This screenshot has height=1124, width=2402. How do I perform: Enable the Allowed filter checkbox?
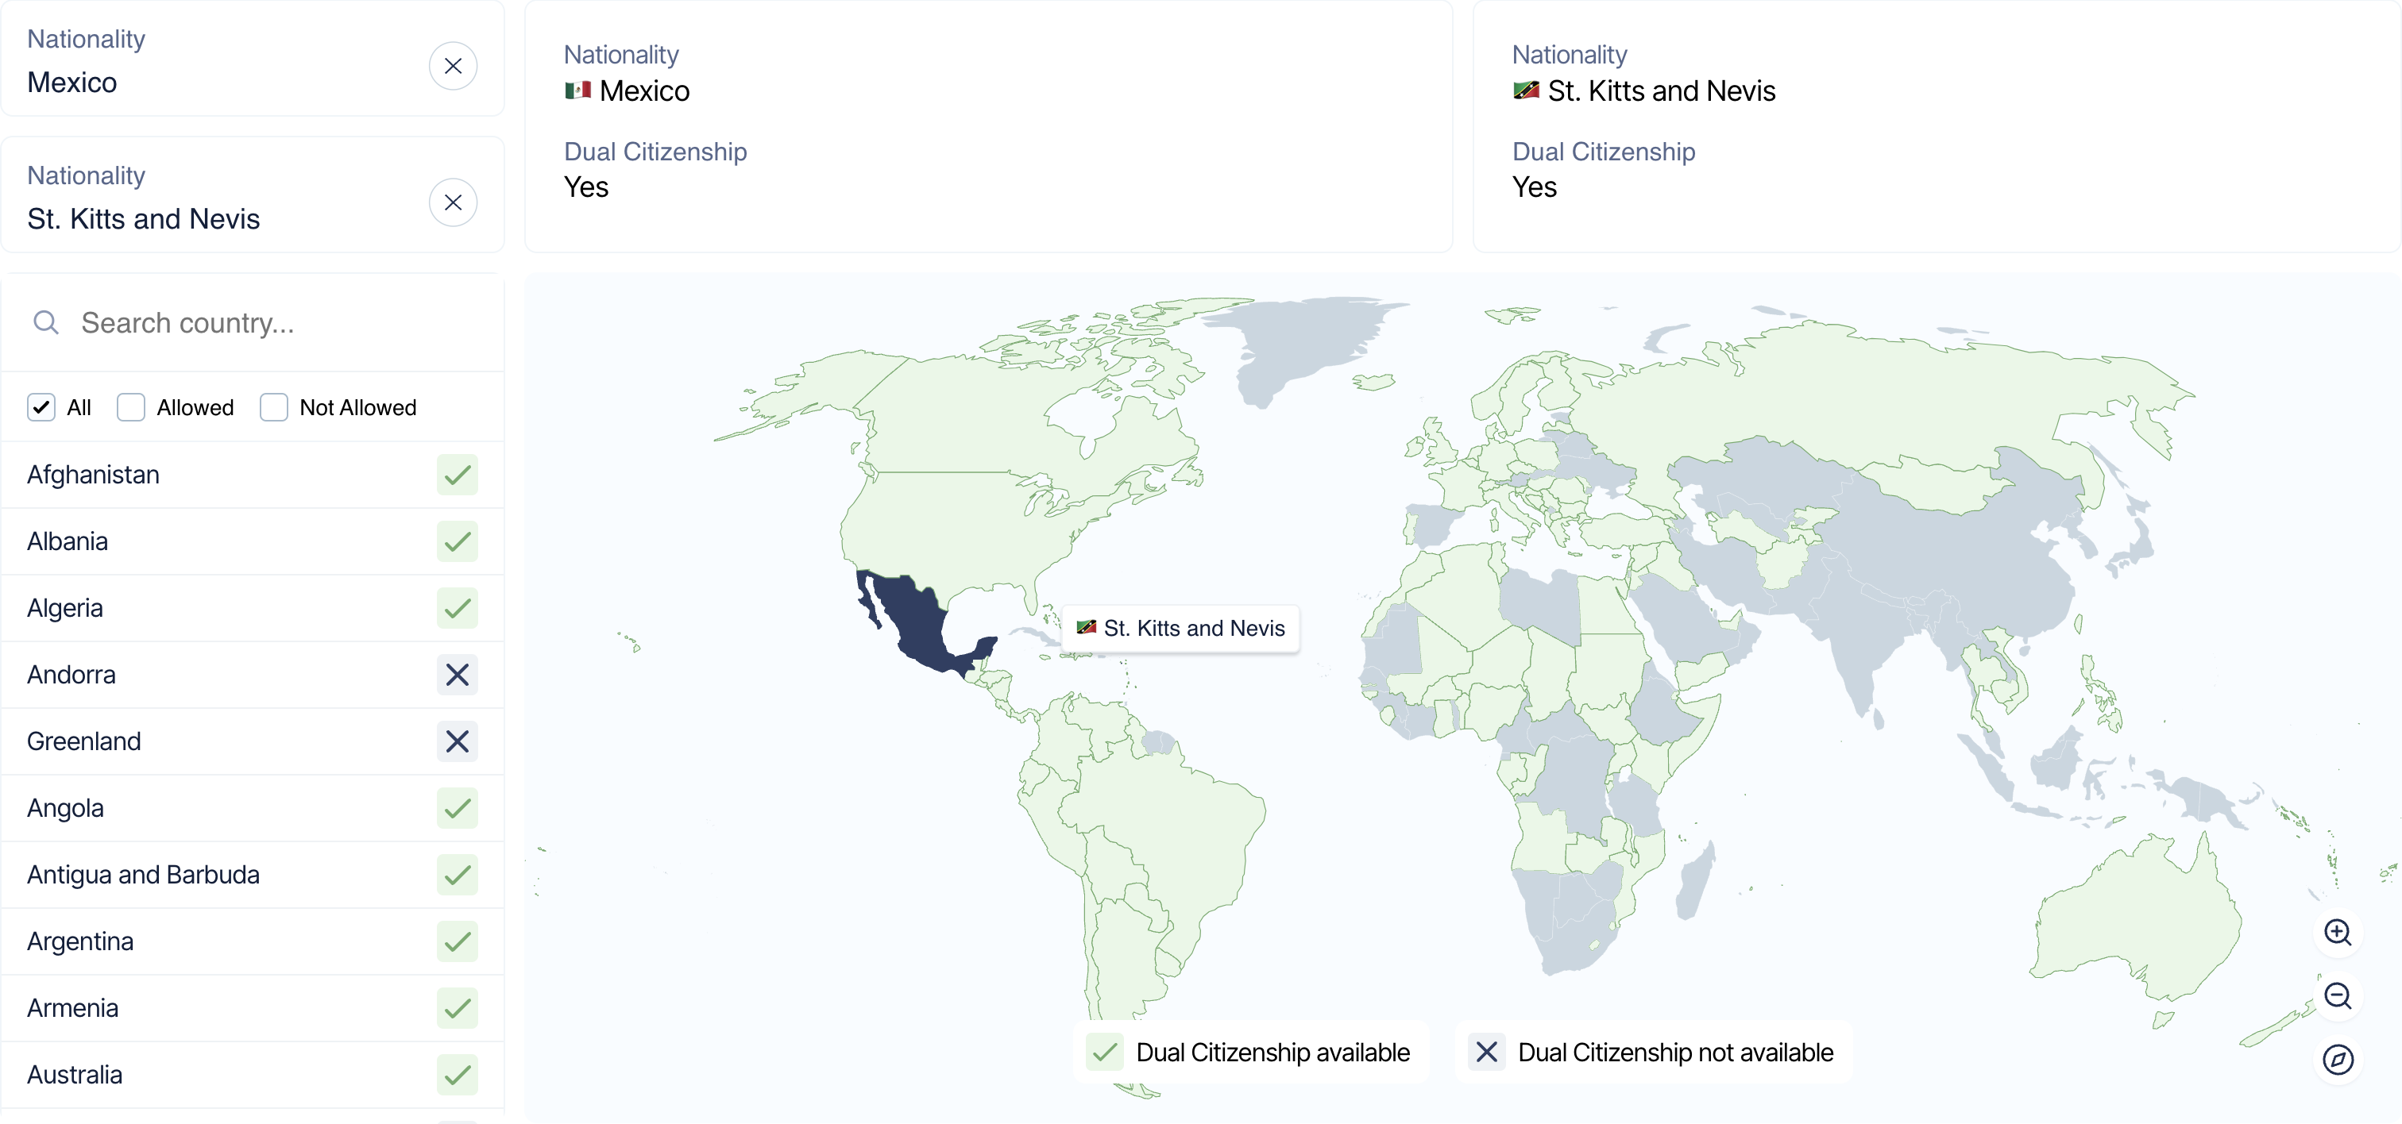click(x=130, y=407)
